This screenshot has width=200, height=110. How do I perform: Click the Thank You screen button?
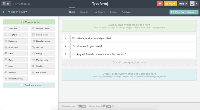pyautogui.click(x=29, y=85)
